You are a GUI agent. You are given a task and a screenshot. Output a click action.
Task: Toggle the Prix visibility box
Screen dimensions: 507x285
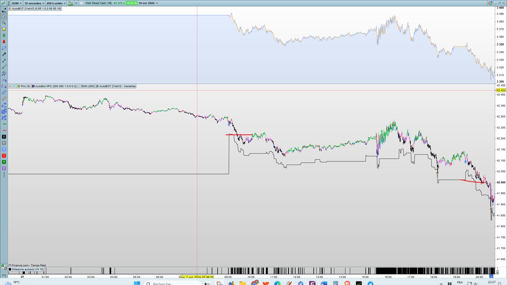19,86
